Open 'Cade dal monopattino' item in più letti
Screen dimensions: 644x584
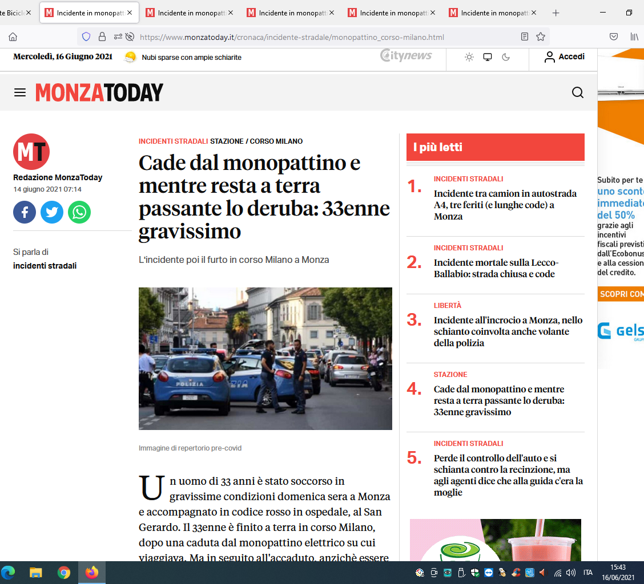499,400
